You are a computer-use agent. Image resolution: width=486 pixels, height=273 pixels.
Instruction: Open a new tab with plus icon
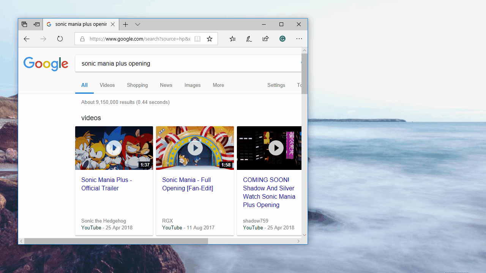125,24
